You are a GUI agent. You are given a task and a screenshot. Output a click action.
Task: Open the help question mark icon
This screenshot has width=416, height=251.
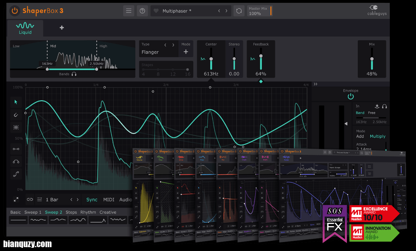coord(142,11)
